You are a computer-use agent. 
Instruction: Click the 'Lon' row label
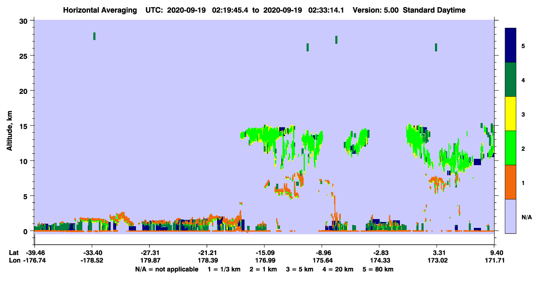(x=14, y=260)
